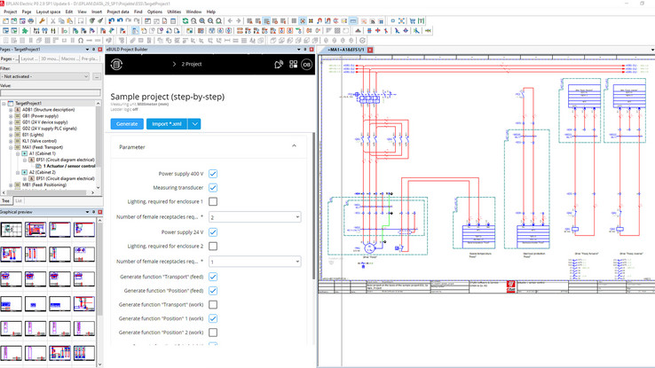655x368 pixels.
Task: Open the Layout space menu
Action: click(x=48, y=12)
